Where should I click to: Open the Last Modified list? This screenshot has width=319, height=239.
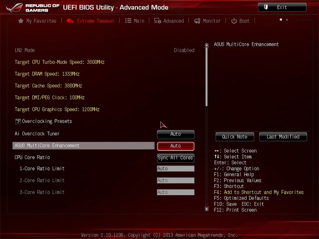pos(283,137)
